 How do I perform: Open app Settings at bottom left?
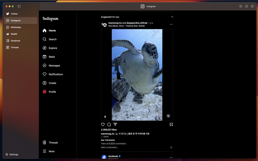pos(12,154)
